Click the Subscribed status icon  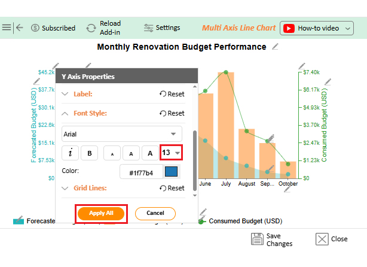(x=35, y=28)
